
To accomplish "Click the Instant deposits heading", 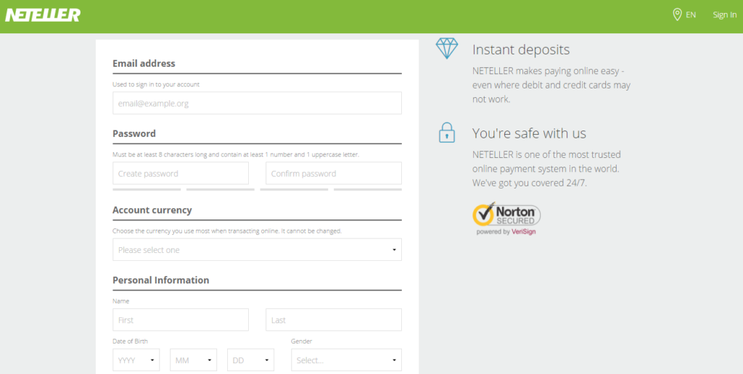I will (x=521, y=50).
